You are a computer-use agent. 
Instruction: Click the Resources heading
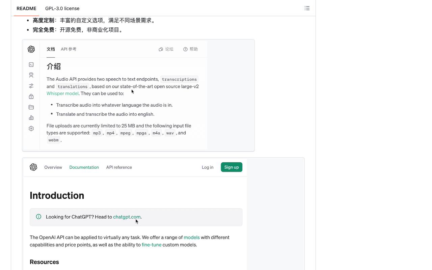pyautogui.click(x=44, y=262)
